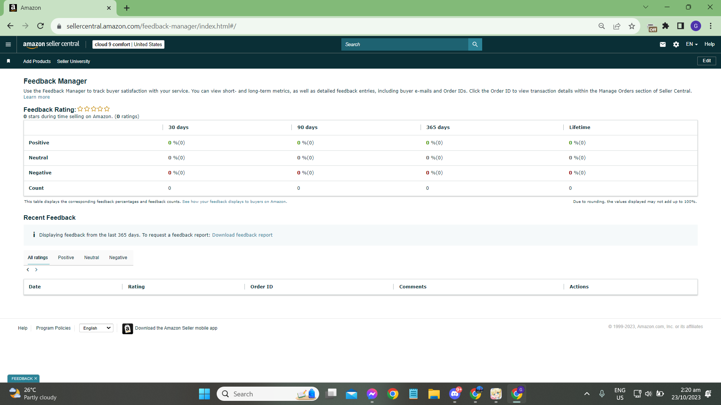Close the FEEDBACK badge

pos(36,378)
